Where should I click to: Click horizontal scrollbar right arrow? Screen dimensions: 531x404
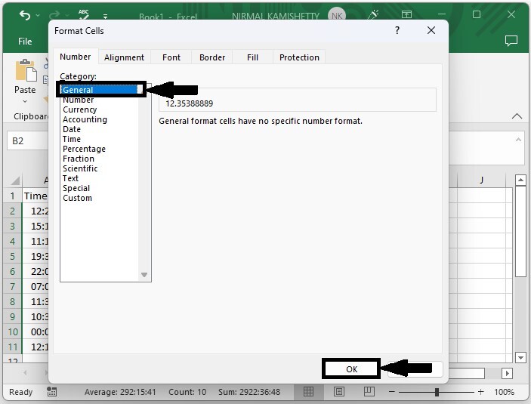tap(507, 373)
